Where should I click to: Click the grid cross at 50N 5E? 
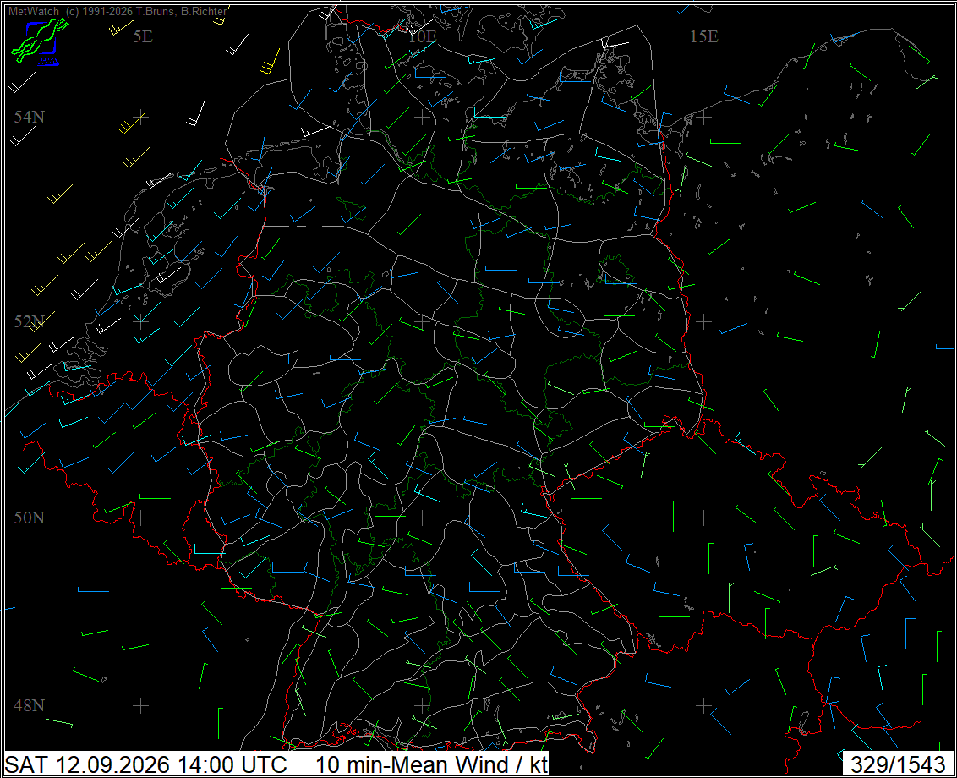coord(141,518)
